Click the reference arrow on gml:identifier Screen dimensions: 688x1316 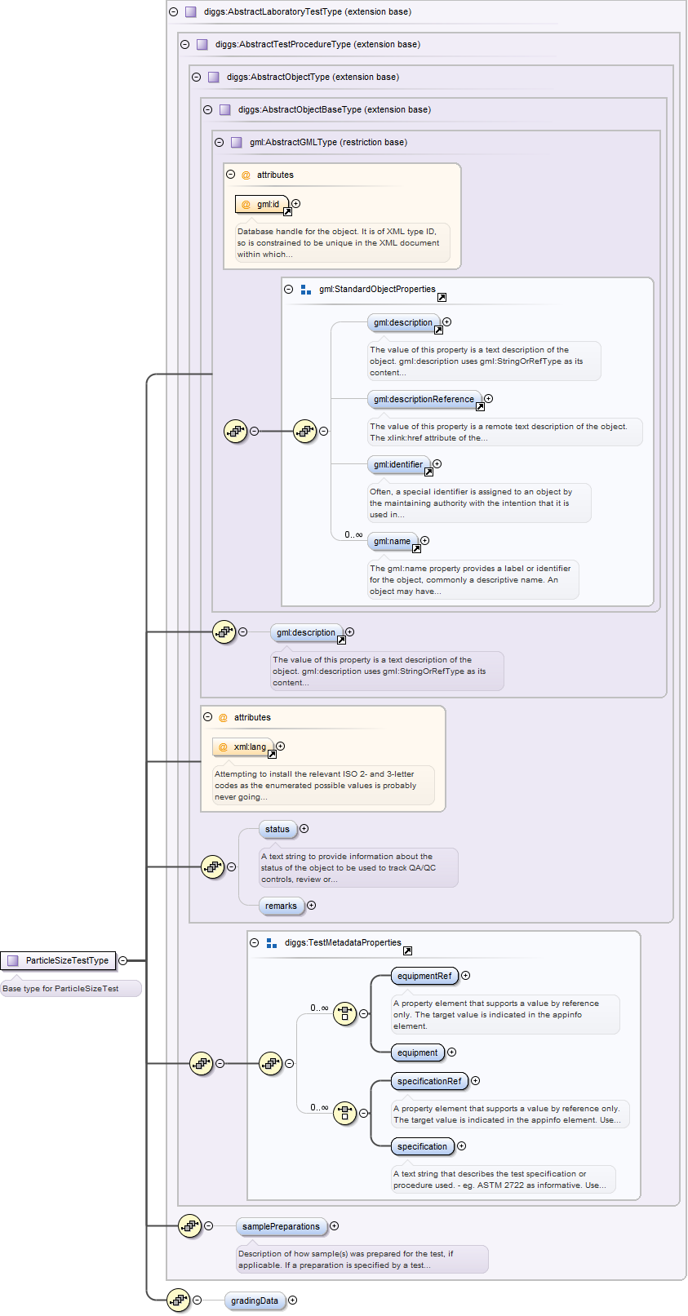point(428,472)
